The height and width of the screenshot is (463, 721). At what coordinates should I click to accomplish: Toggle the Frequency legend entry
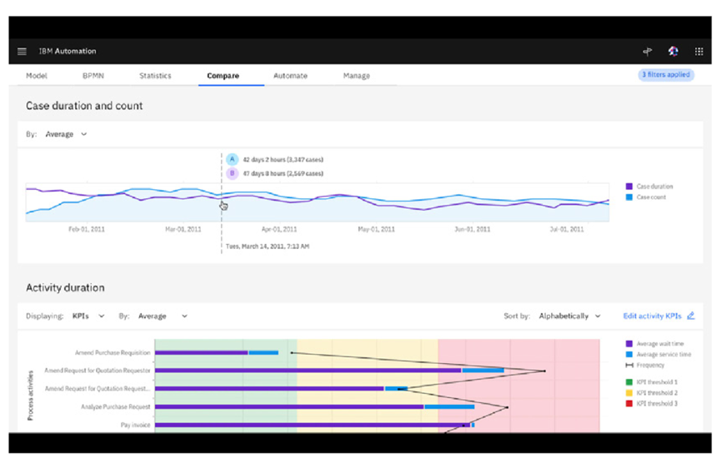point(645,366)
